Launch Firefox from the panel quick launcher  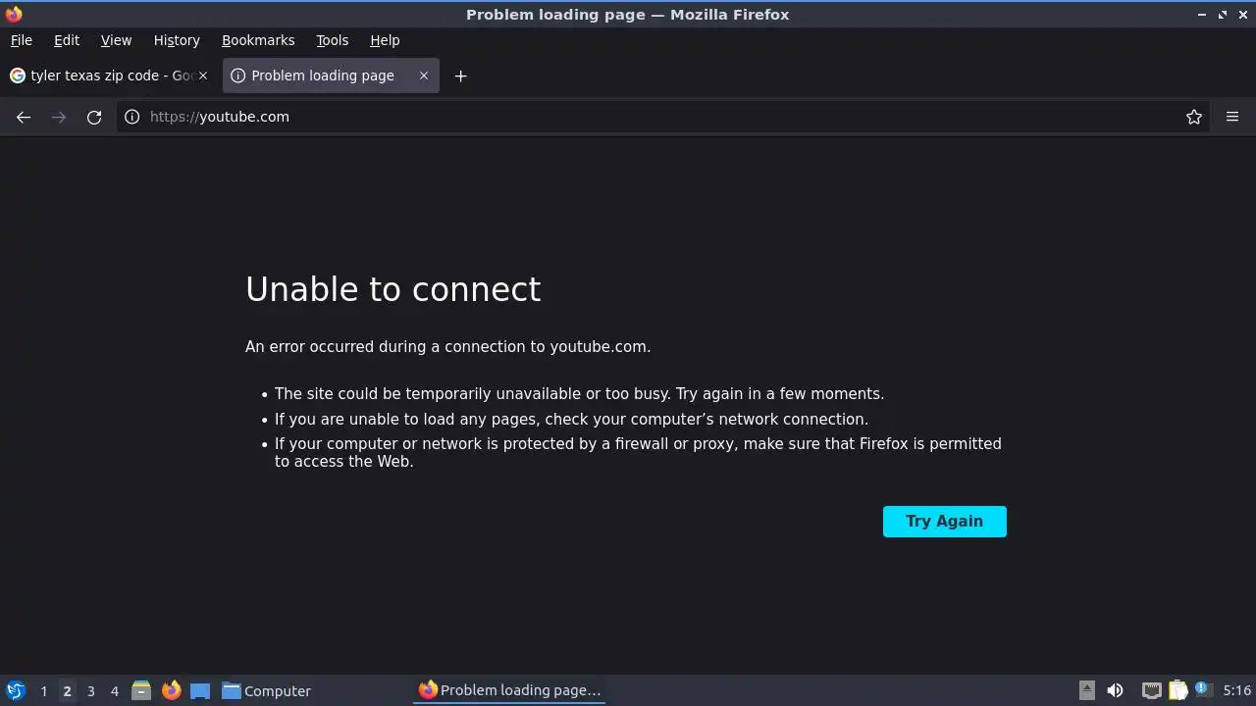pyautogui.click(x=171, y=690)
